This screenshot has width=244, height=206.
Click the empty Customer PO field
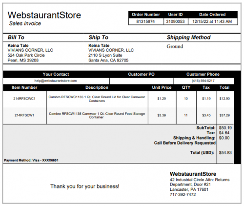click(142, 81)
